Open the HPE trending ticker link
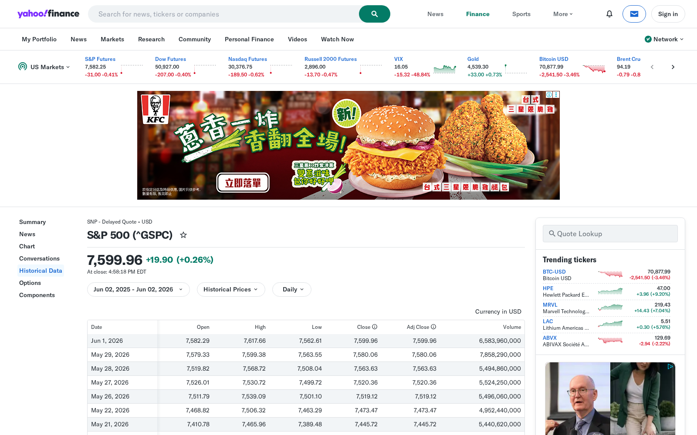Screen dimensions: 697x435 pos(548,288)
